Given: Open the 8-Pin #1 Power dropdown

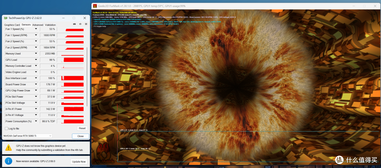Looking at the screenshot, I should point(36,109).
